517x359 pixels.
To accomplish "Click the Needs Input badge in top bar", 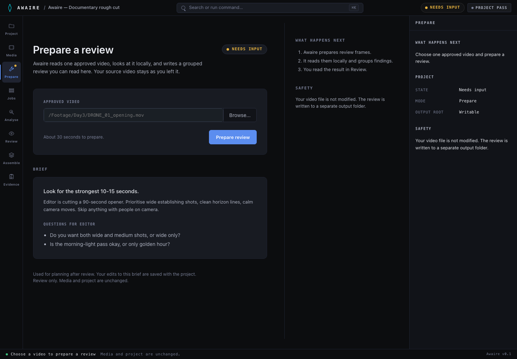I will click(x=442, y=8).
